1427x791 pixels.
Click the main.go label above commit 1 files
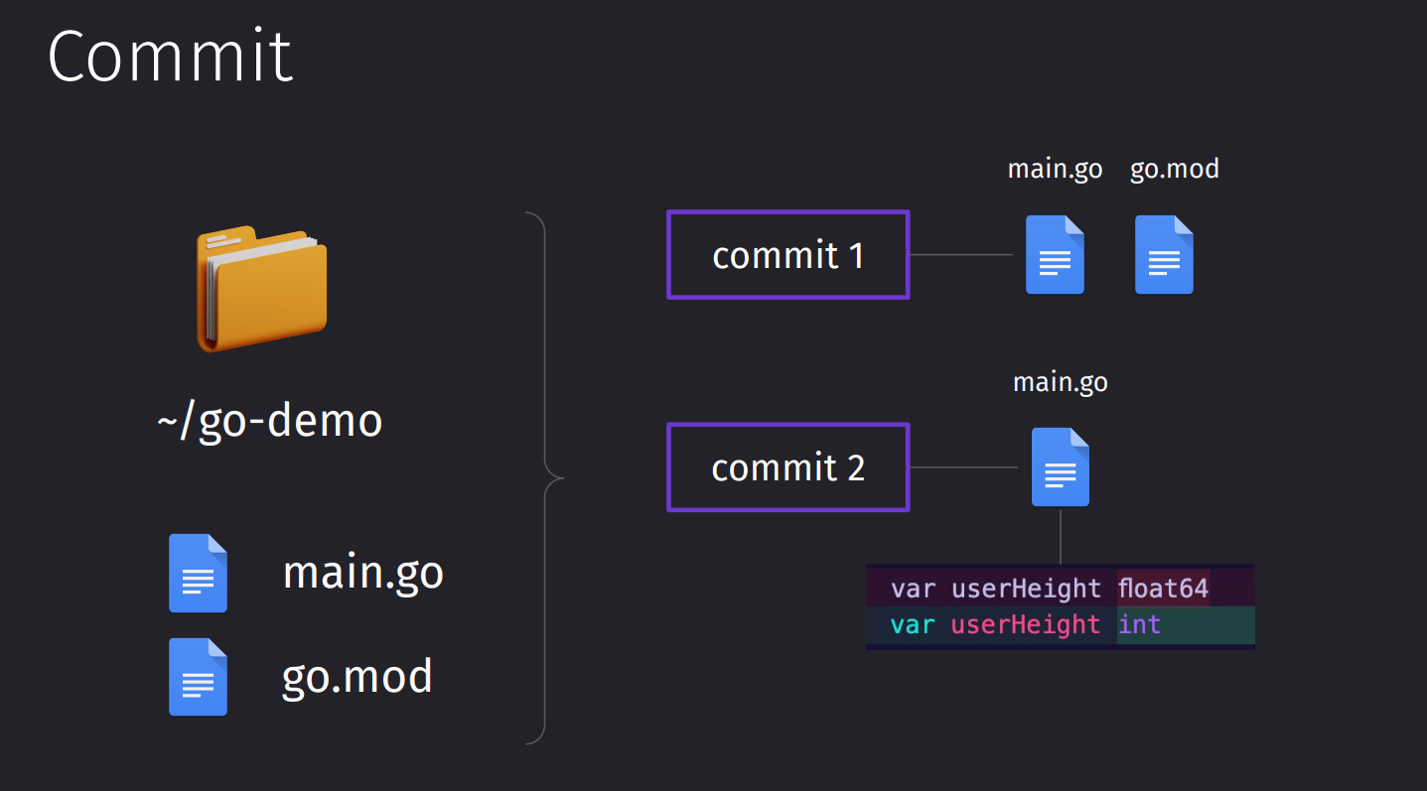[x=1055, y=170]
